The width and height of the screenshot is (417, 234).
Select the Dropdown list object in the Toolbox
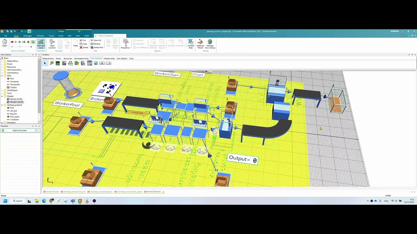point(108,63)
